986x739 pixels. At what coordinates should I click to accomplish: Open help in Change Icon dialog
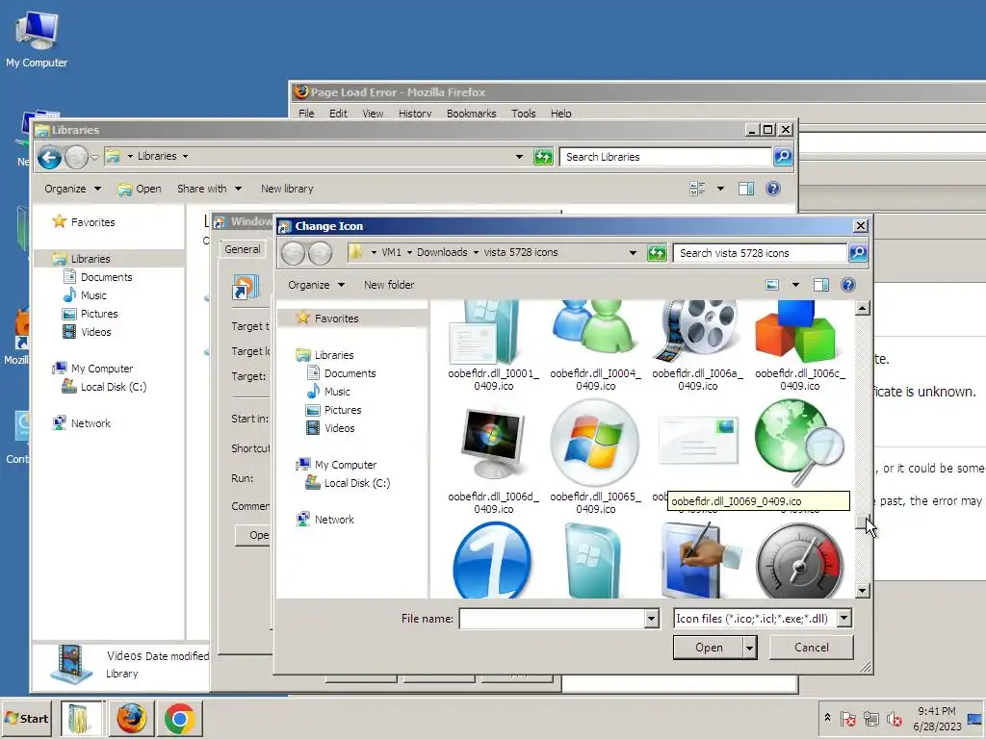coord(848,285)
